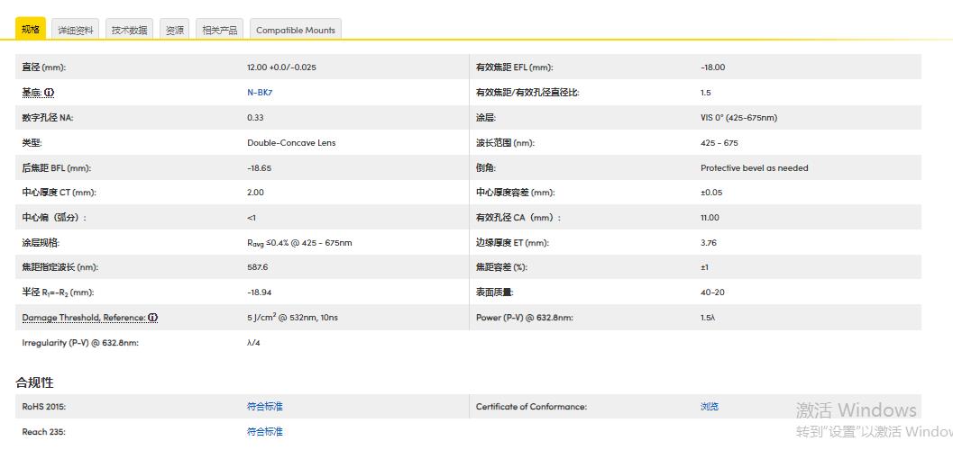Image resolution: width=953 pixels, height=459 pixels.
Task: Click 符合标准 link for RoHS 2015
Action: [264, 407]
